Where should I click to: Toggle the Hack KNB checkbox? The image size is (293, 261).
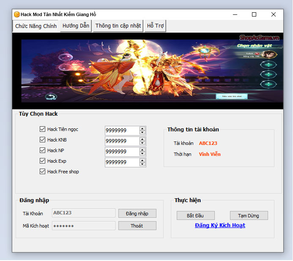[42, 140]
